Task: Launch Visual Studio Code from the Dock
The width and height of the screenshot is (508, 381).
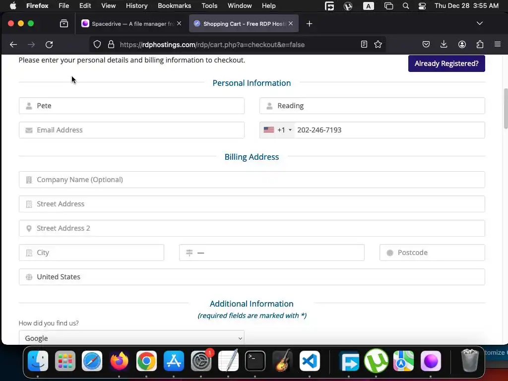Action: point(310,361)
